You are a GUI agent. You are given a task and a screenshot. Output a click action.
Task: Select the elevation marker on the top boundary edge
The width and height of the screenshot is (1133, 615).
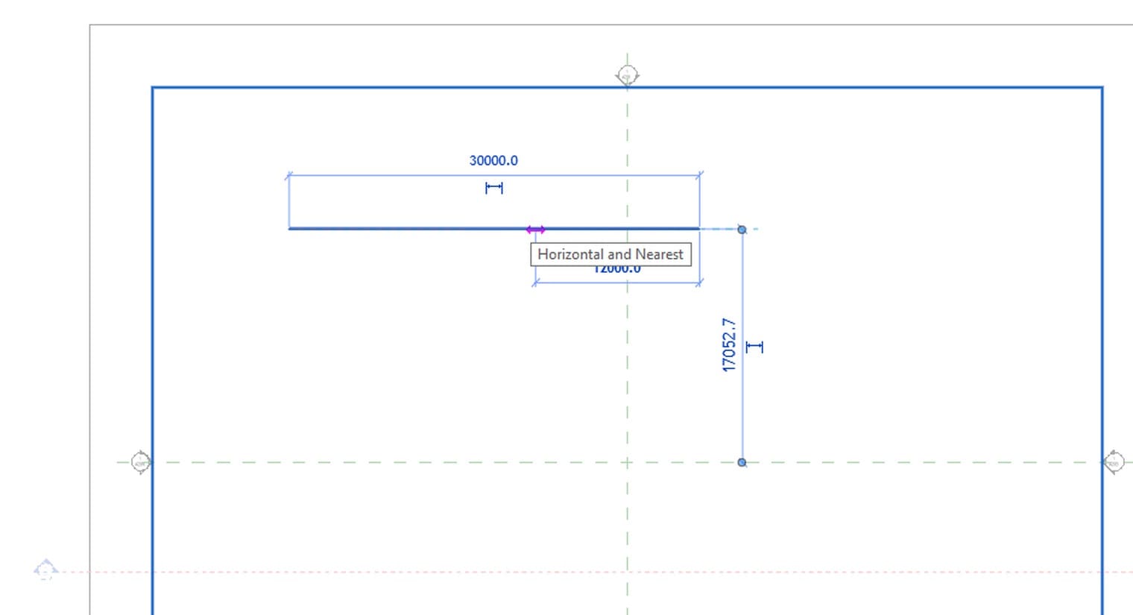click(628, 75)
